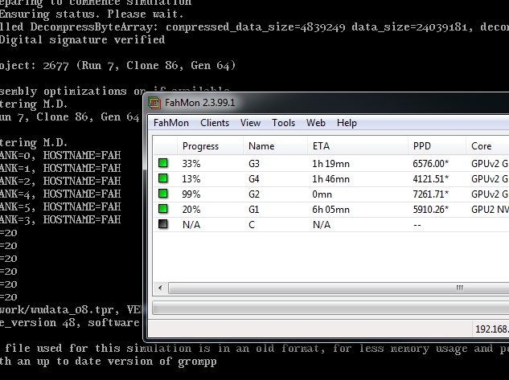Select the N/A progress cell of client C
The image size is (509, 380).
click(191, 225)
